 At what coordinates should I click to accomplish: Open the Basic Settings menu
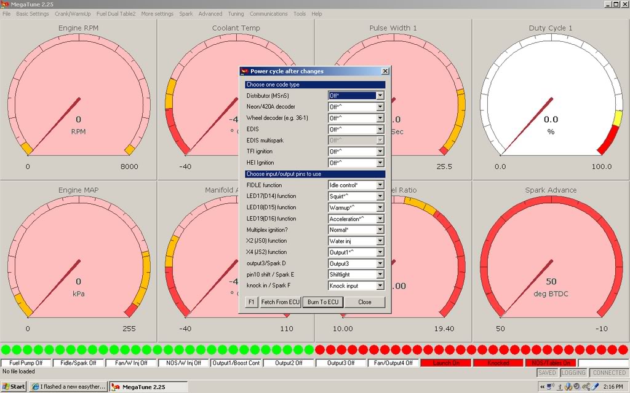tap(33, 14)
